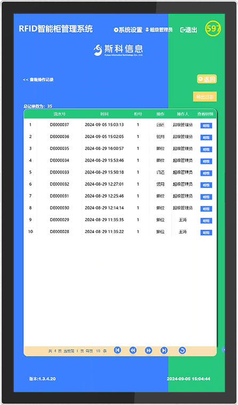Go to last page icon

point(164,350)
